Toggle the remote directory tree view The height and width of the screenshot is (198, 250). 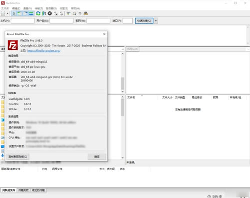coord(25,13)
